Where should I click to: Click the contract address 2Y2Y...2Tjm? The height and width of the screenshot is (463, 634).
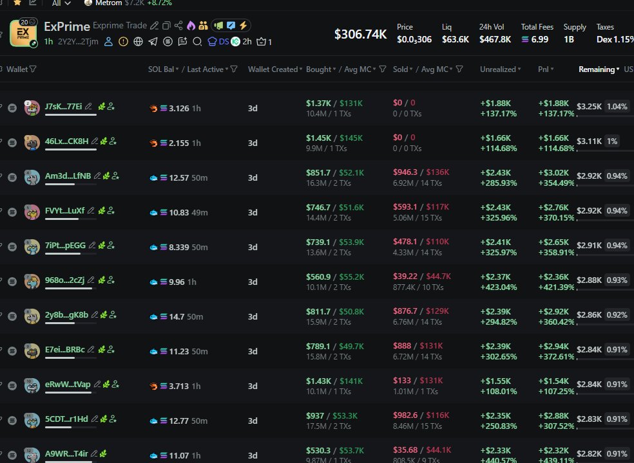[x=78, y=42]
